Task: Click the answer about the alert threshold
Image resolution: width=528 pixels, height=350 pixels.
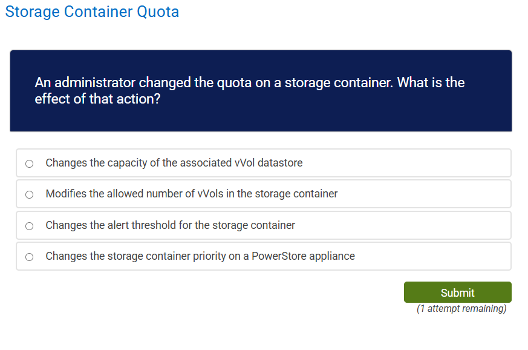Action: [x=169, y=225]
